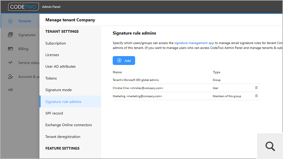Viewport: 283px width, 159px height.
Task: Delete Christie Cline using trash icon
Action: [257, 88]
